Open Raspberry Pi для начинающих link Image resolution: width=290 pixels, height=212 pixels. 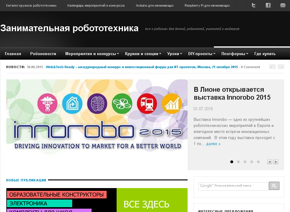point(207,5)
